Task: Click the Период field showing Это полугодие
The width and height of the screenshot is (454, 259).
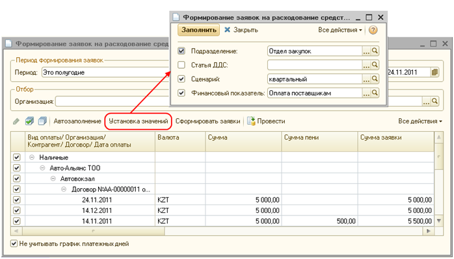Action: (x=105, y=72)
